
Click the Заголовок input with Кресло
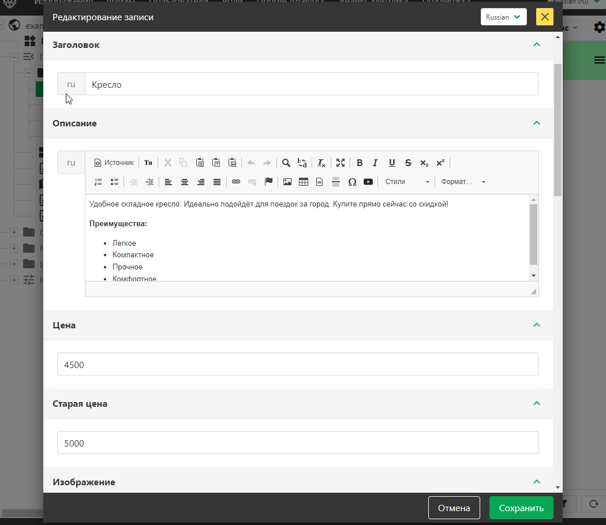tap(312, 84)
